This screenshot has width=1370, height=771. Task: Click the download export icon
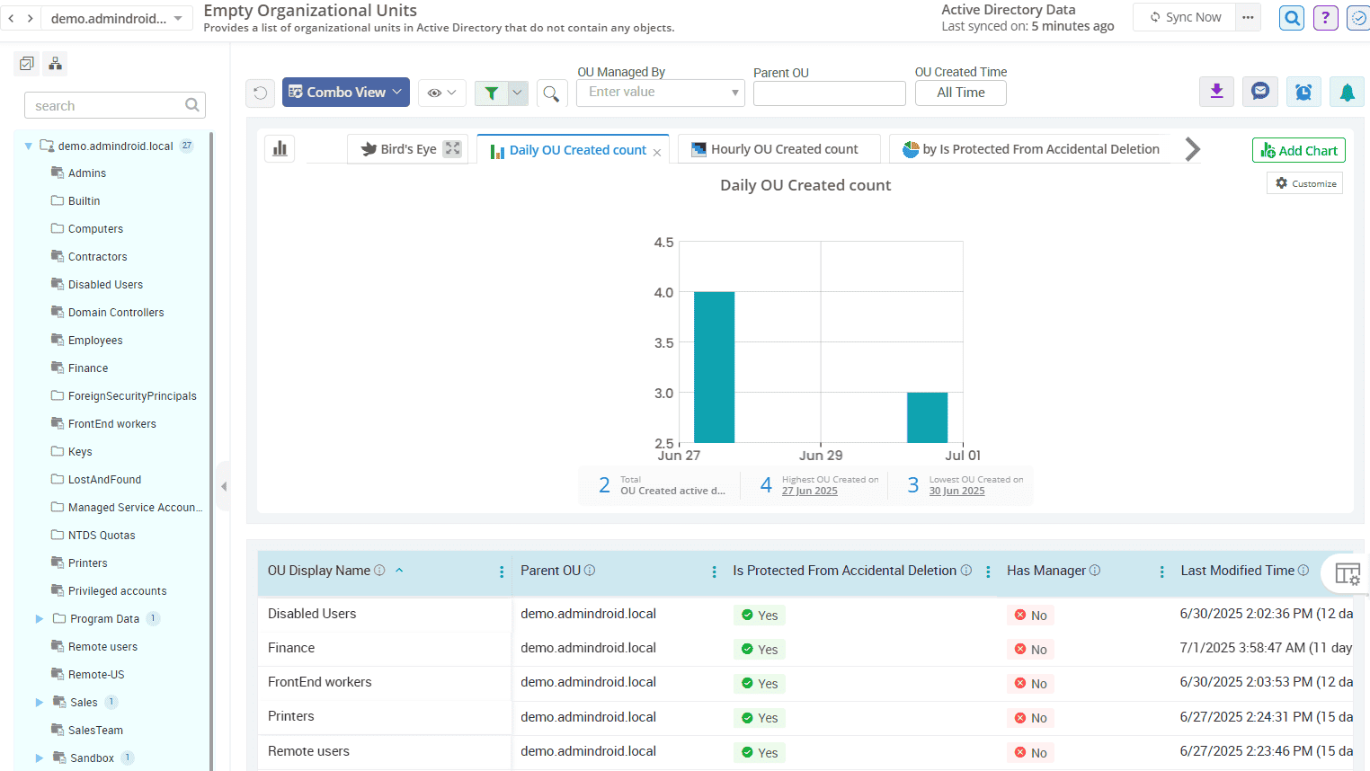(x=1216, y=92)
